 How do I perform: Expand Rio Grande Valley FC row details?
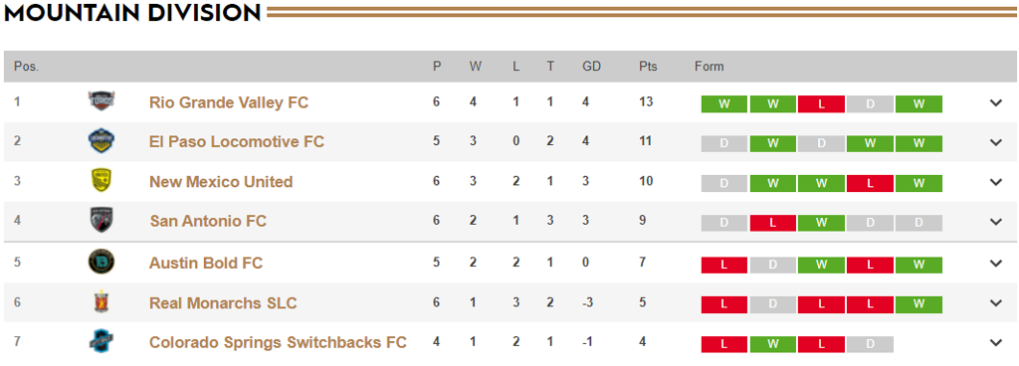pos(995,102)
